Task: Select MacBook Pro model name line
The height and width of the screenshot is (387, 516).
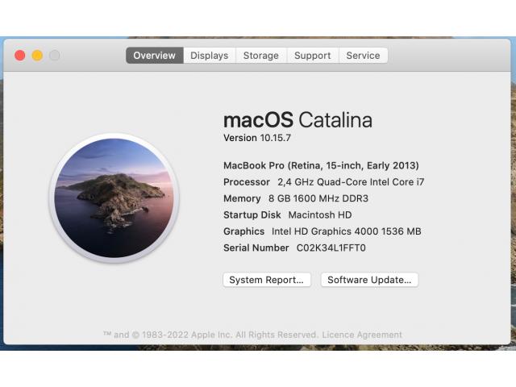Action: (321, 165)
